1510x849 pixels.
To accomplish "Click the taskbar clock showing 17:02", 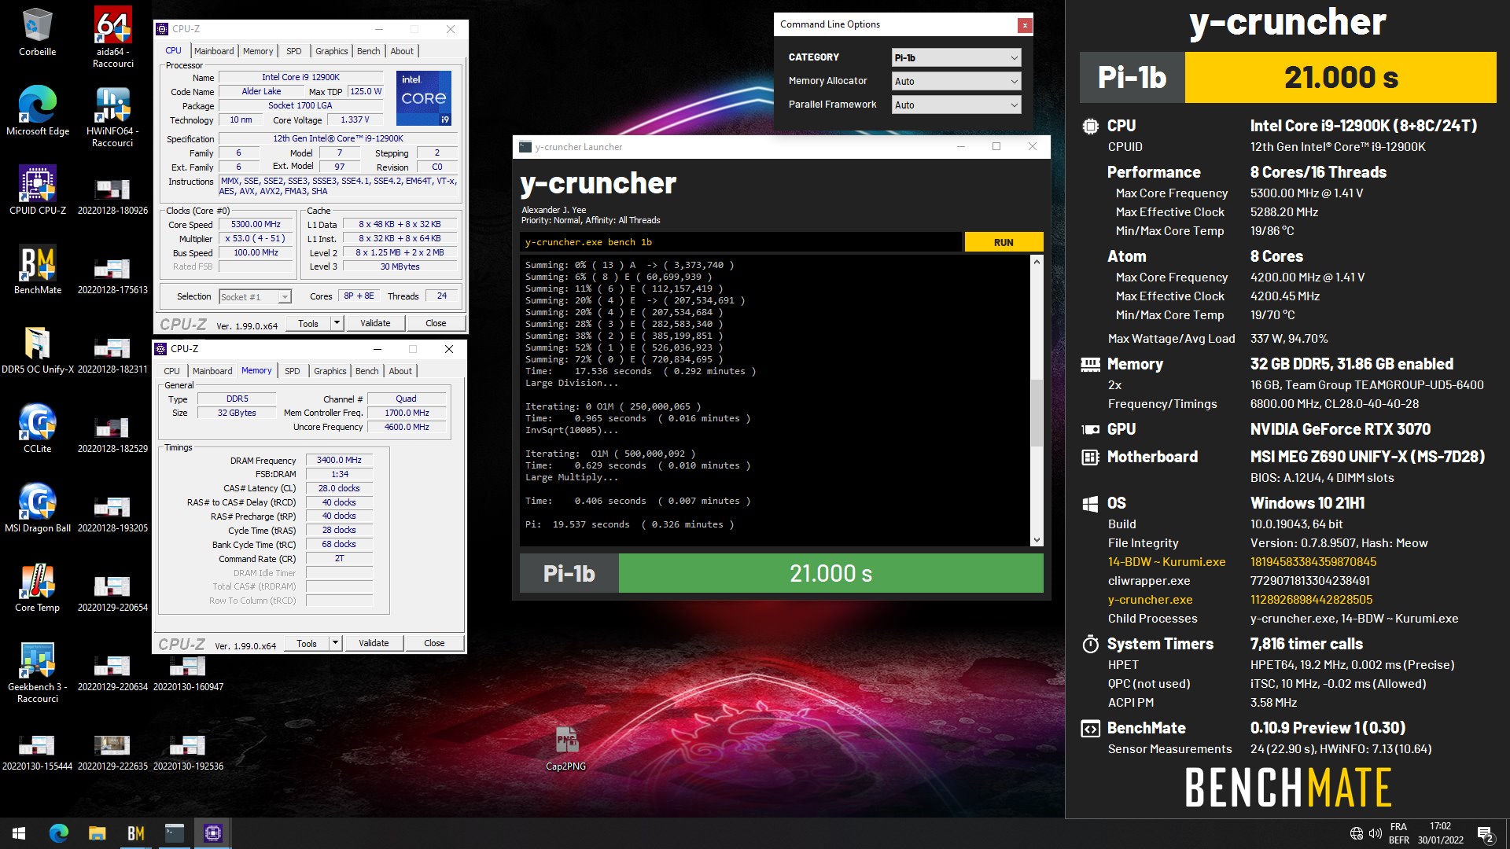I will tap(1440, 833).
